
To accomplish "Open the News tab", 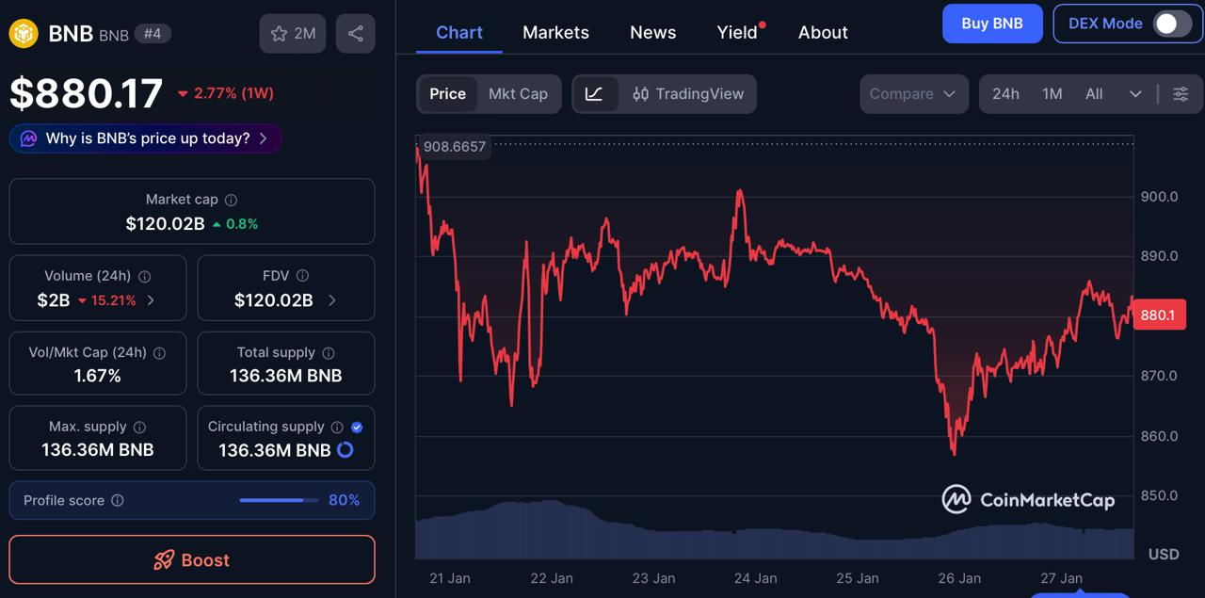I will pos(652,32).
